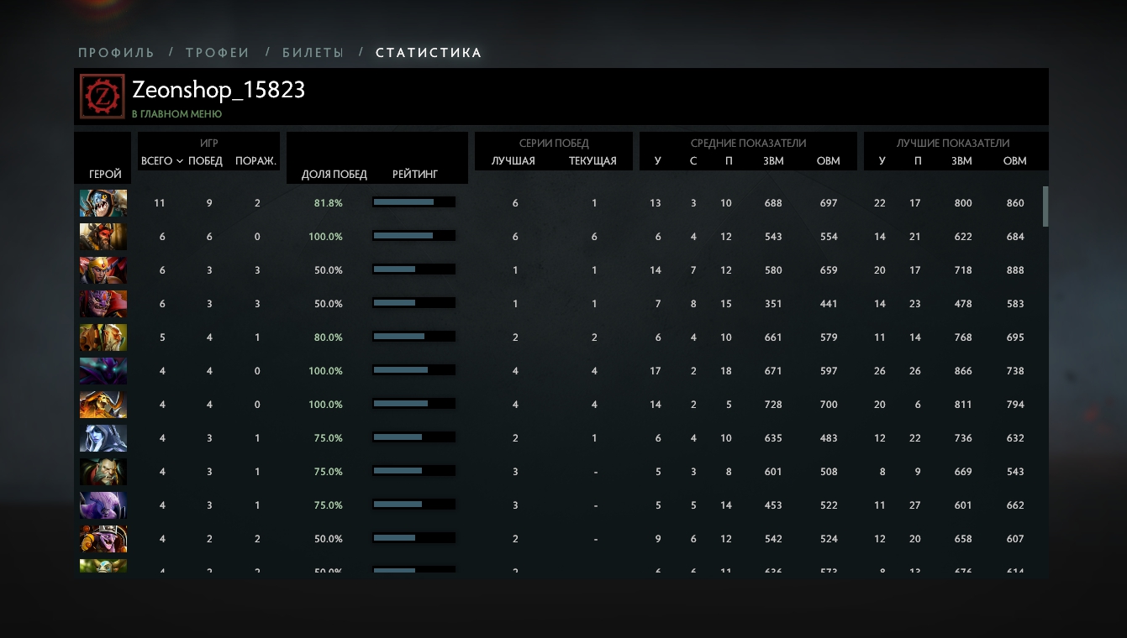Click the table's vertical scrollbar thumb
The height and width of the screenshot is (638, 1127).
[1045, 207]
